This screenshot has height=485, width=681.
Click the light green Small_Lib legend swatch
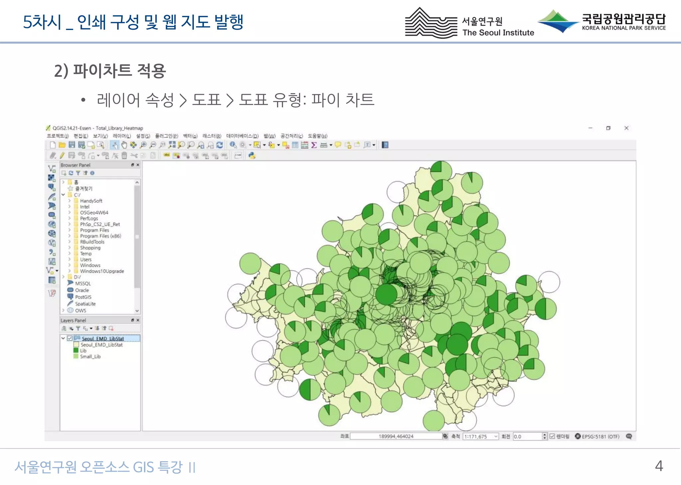pos(76,356)
